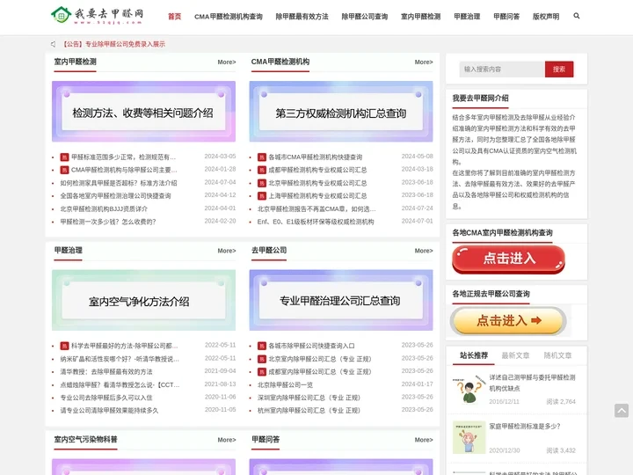Open 甲醛治理 navigation item
Image resolution: width=633 pixels, height=475 pixels.
(467, 17)
